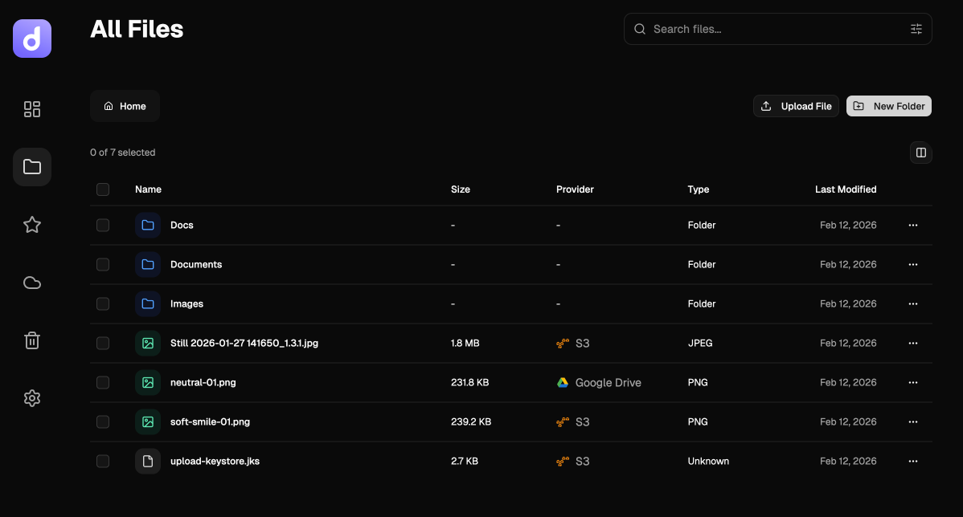The height and width of the screenshot is (517, 963).
Task: Open the cloud sync section in the sidebar
Action: point(32,283)
